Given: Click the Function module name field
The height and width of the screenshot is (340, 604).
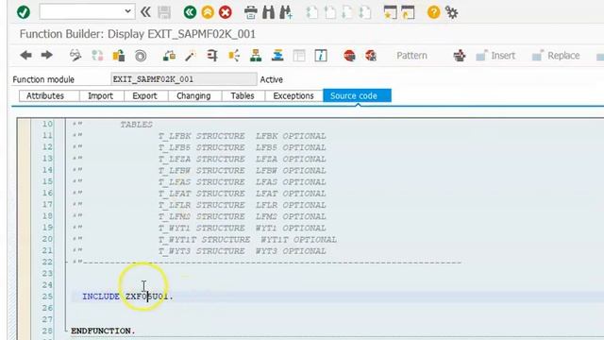Looking at the screenshot, I should 184,79.
